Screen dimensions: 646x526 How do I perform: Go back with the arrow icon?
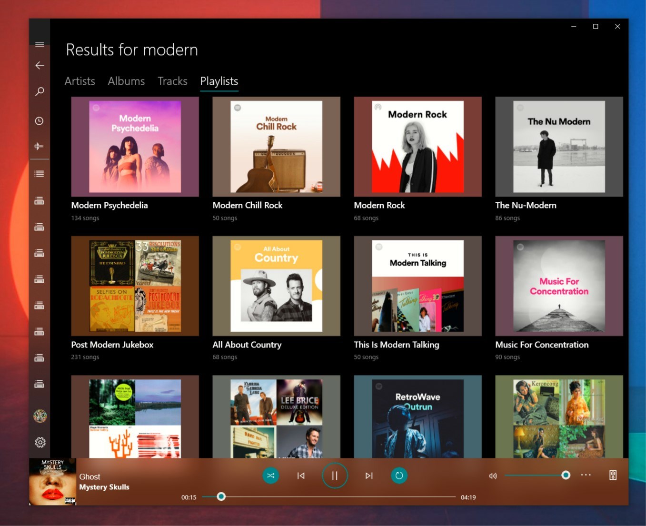click(40, 66)
